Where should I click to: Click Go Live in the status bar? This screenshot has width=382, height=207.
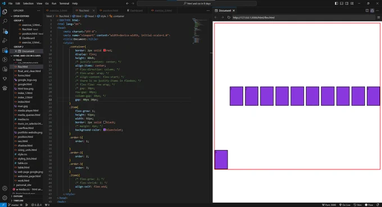[x=344, y=205]
